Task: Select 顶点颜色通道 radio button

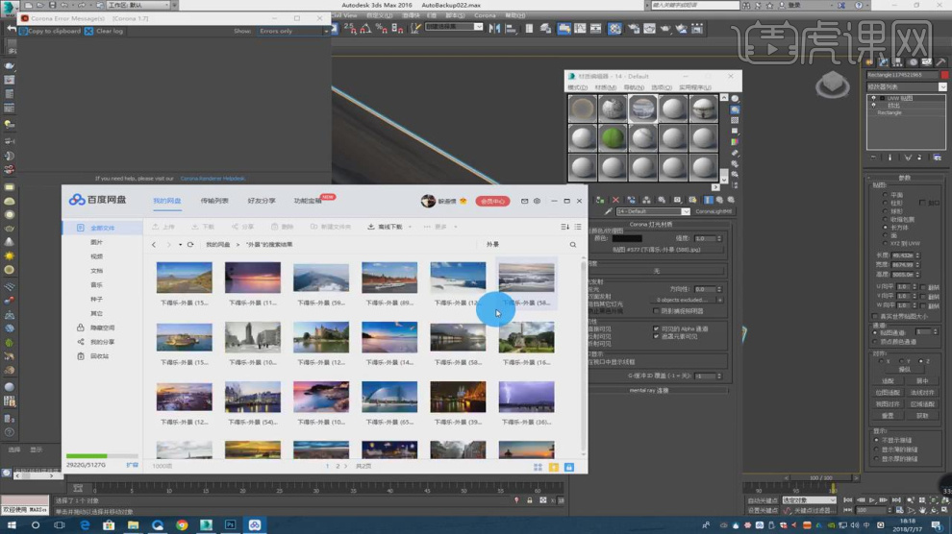Action: (875, 342)
